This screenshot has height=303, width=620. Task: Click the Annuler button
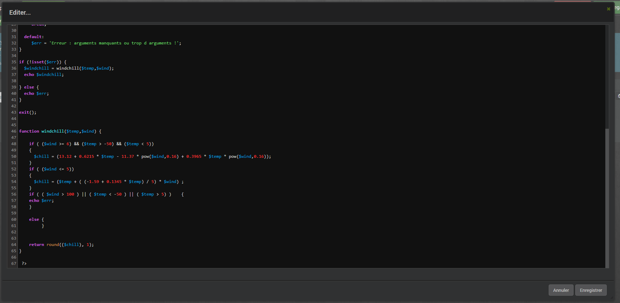pyautogui.click(x=561, y=290)
